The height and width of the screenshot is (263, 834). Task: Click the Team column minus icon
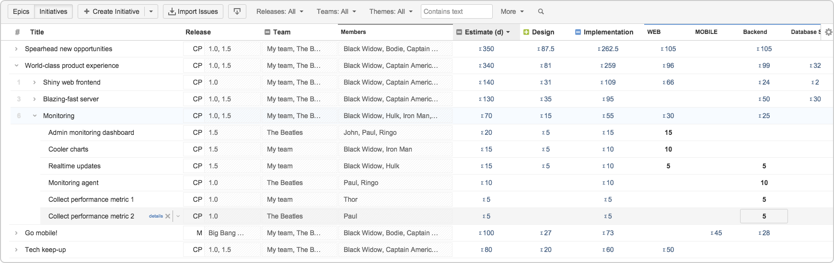tap(267, 32)
